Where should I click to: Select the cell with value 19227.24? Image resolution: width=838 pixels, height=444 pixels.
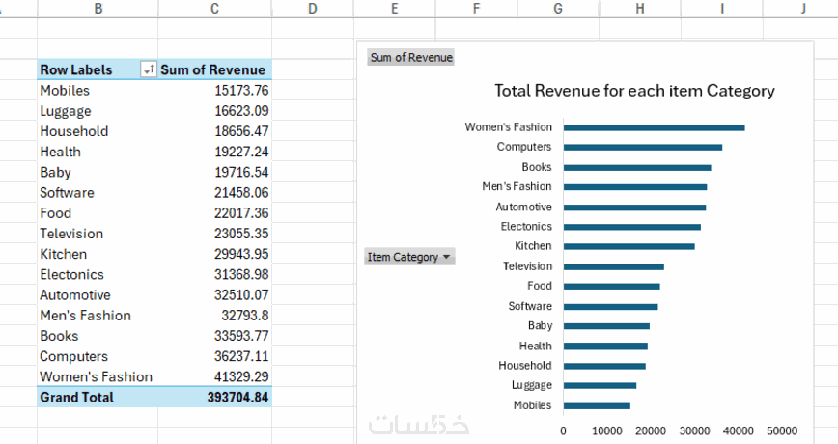point(215,152)
